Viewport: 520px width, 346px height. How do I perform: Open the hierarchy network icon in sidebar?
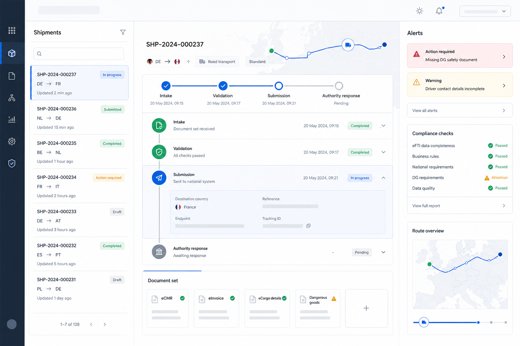tap(12, 98)
